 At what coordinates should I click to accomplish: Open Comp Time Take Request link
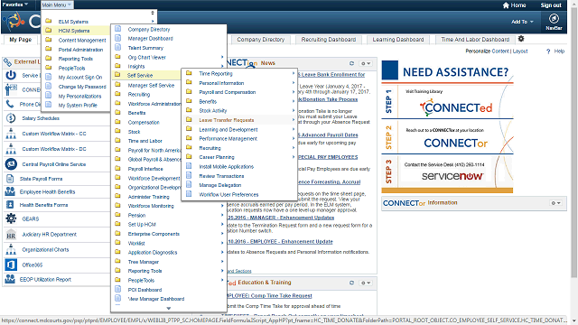pos(269,295)
